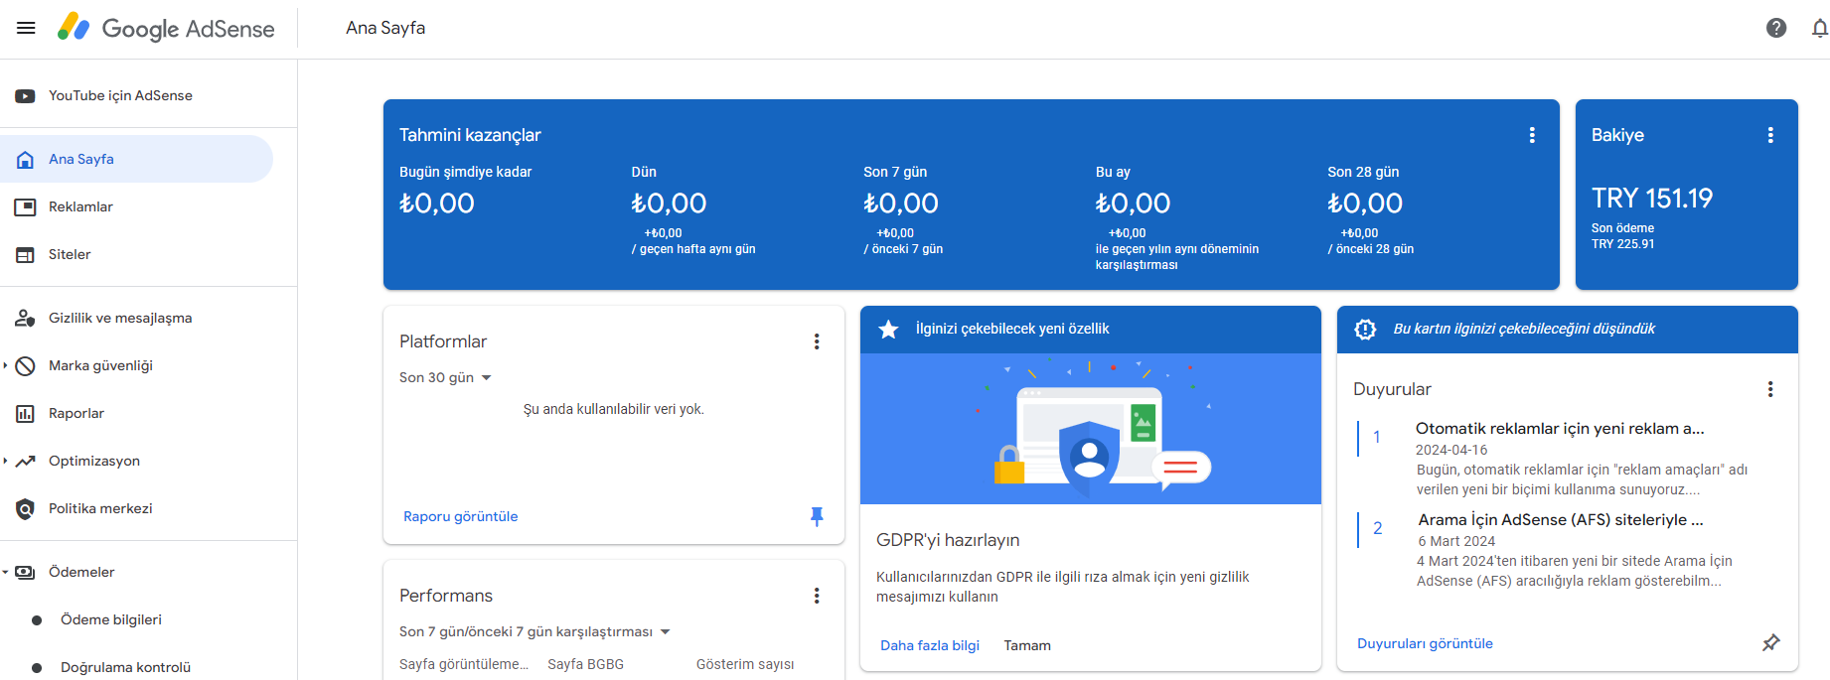Open the notifications bell

click(1819, 28)
